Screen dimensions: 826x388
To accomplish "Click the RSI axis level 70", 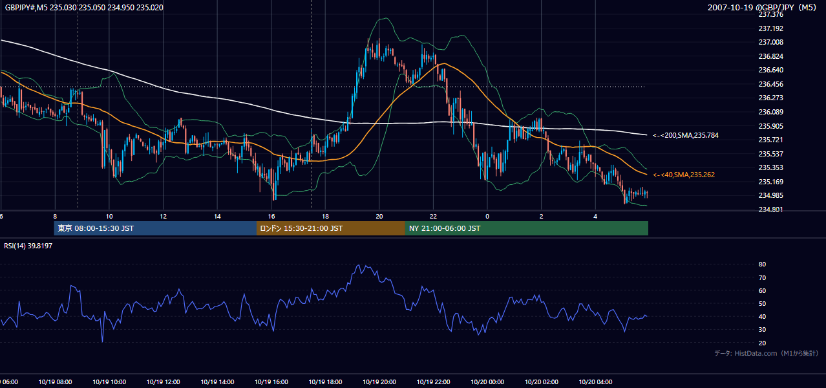I will pyautogui.click(x=762, y=277).
